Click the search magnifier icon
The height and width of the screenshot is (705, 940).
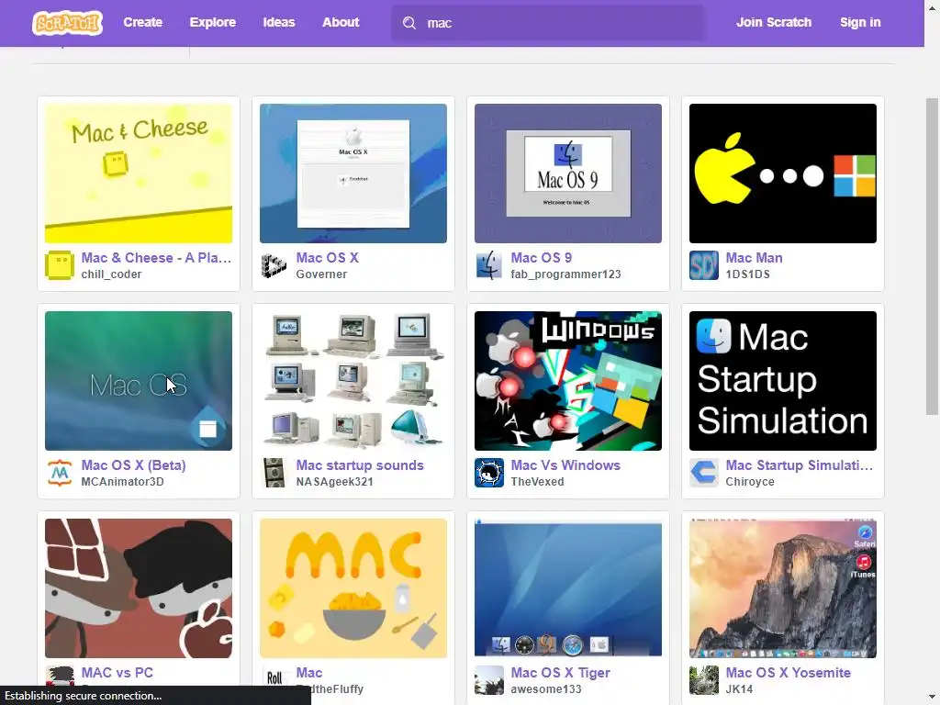[x=409, y=23]
